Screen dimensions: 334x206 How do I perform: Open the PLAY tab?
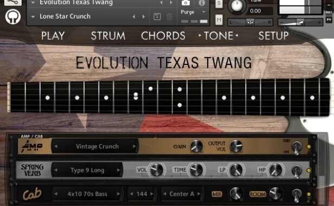pos(53,36)
